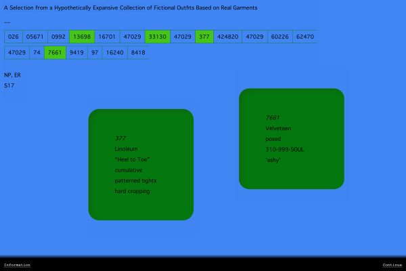The image size is (406, 271).
Task: Click the green Velveteen outfit card
Action: [292, 138]
